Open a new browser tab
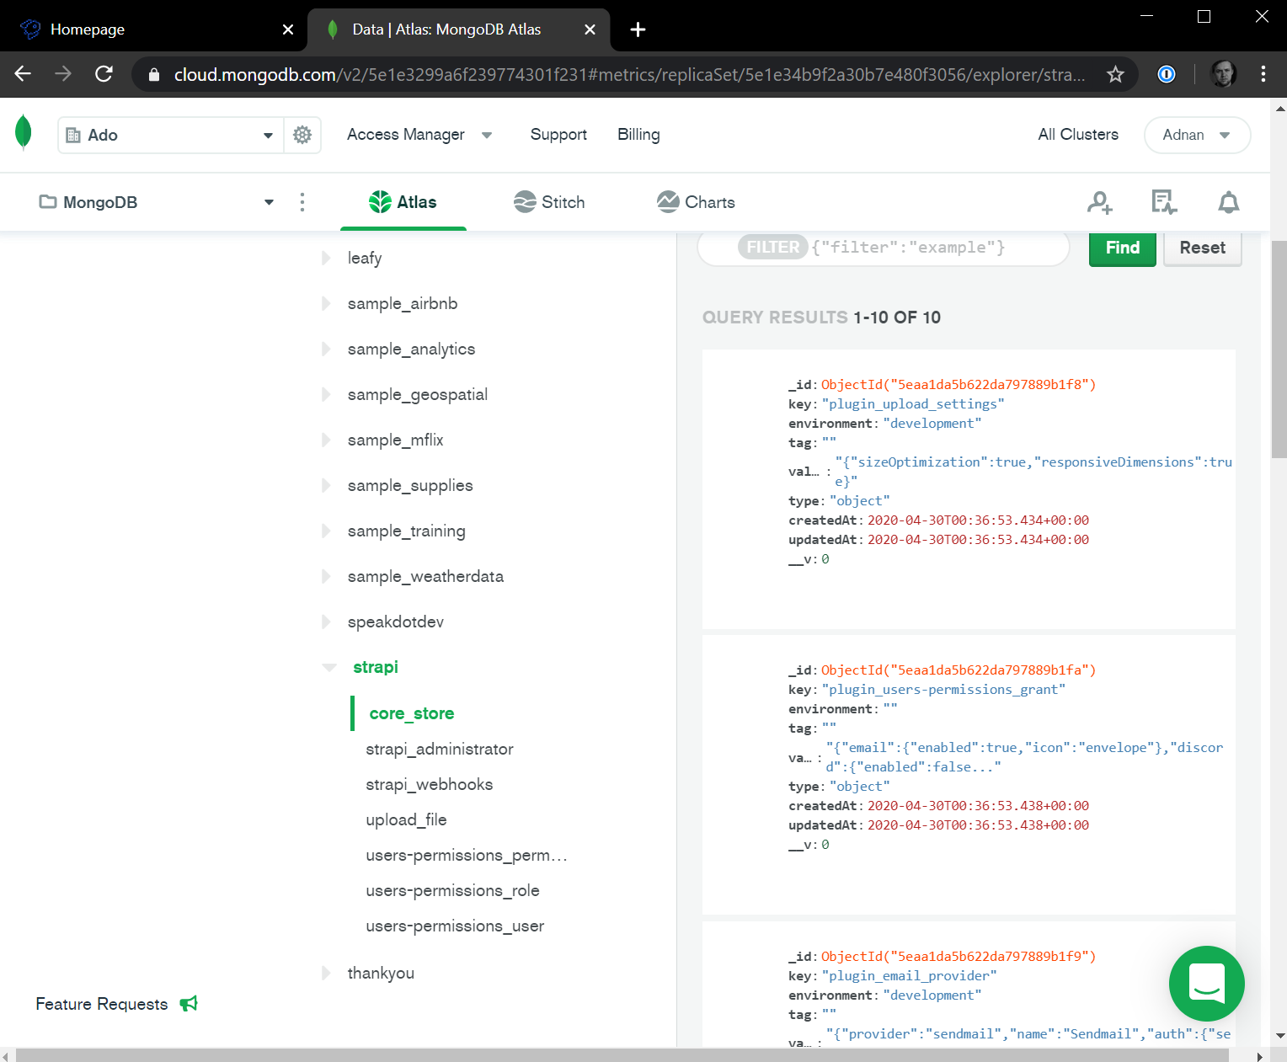Viewport: 1287px width, 1062px height. pyautogui.click(x=638, y=29)
